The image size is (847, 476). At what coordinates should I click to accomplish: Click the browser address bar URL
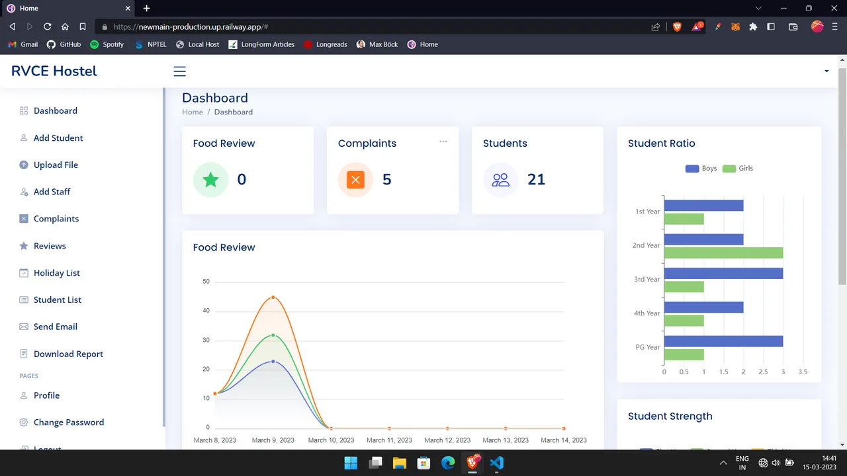(x=191, y=27)
